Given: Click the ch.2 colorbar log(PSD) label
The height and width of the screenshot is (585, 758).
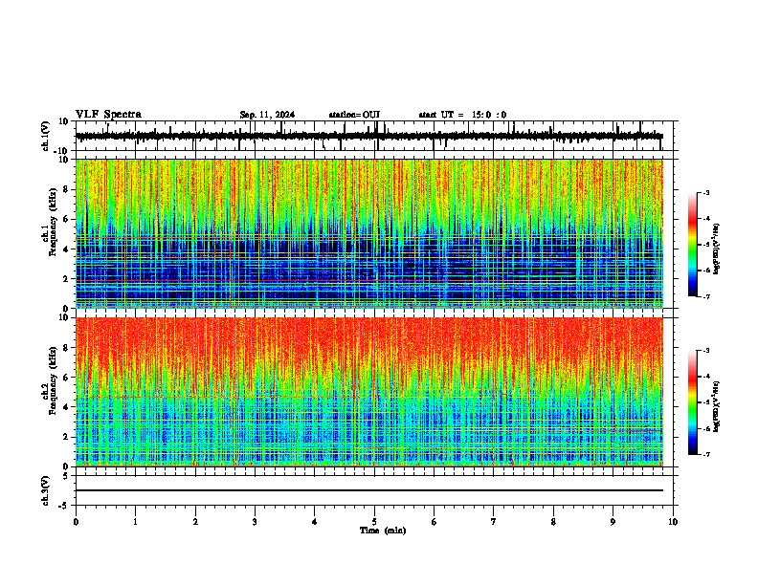Looking at the screenshot, I should coord(717,407).
